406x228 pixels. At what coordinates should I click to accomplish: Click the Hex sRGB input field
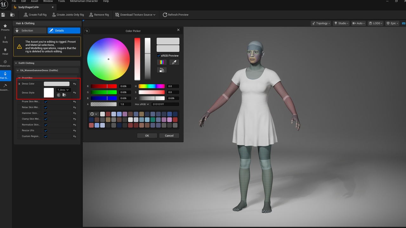(x=165, y=104)
